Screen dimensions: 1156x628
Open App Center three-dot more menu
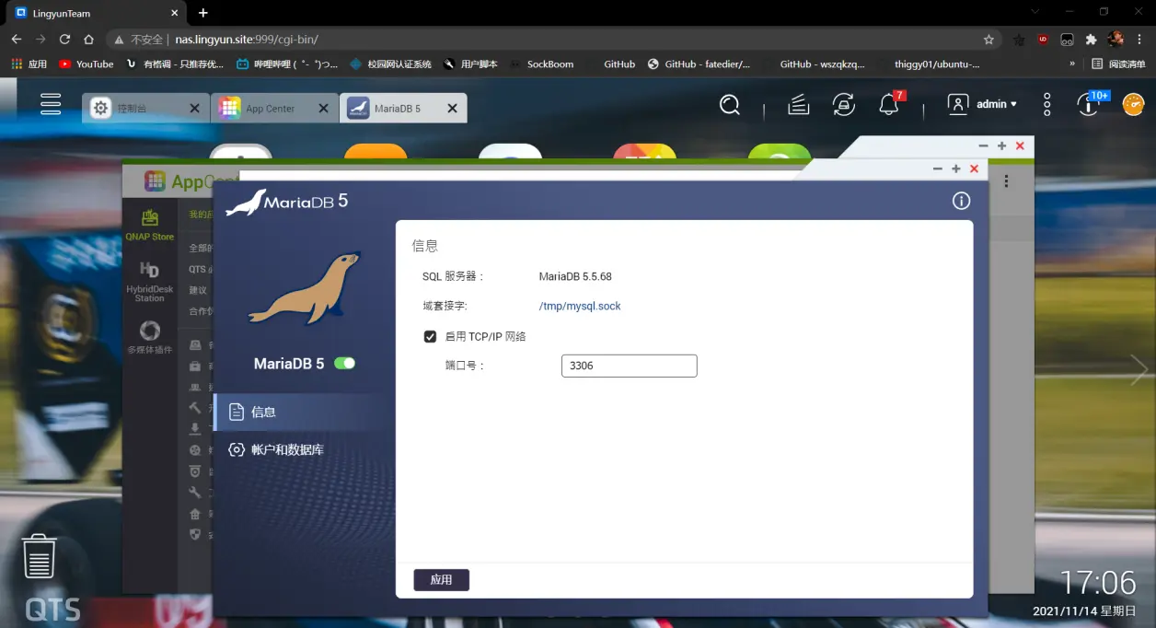[1006, 181]
